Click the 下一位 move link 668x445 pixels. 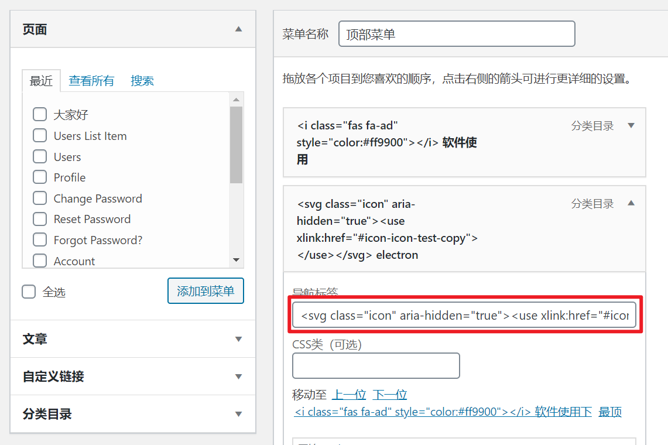pos(390,395)
